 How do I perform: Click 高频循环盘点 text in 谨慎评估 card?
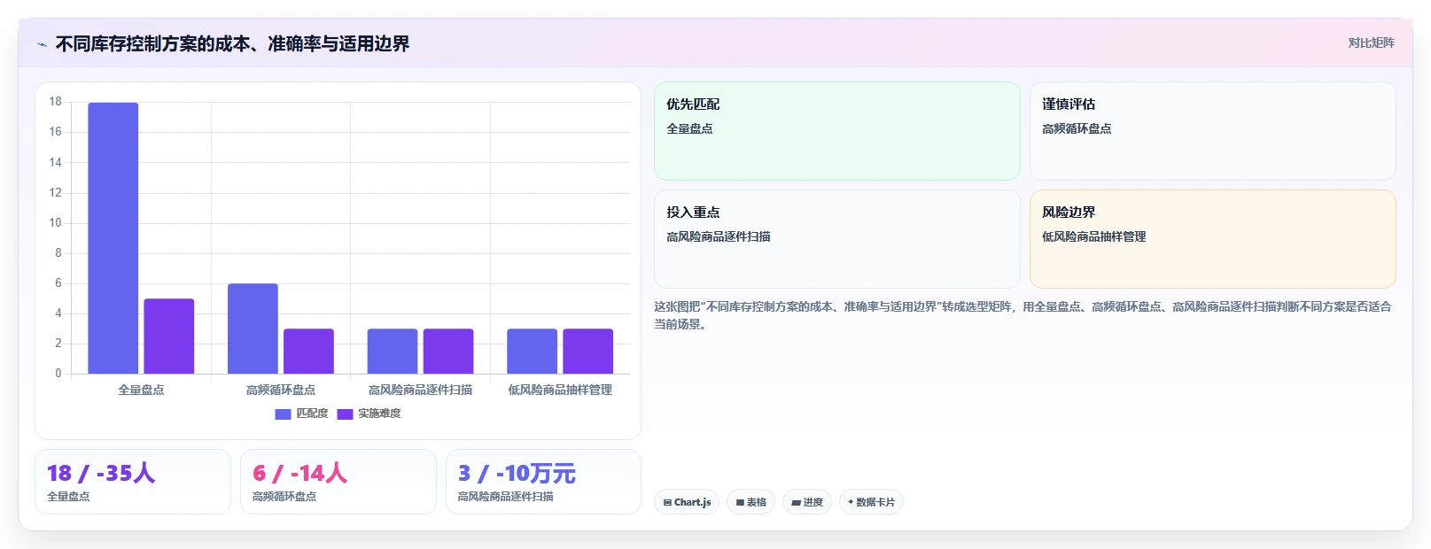tap(1077, 128)
